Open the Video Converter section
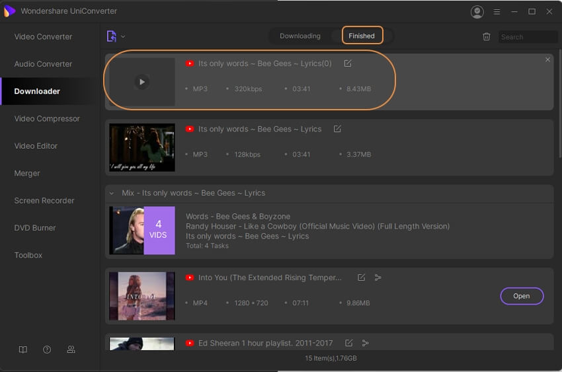This screenshot has width=562, height=372. point(44,36)
